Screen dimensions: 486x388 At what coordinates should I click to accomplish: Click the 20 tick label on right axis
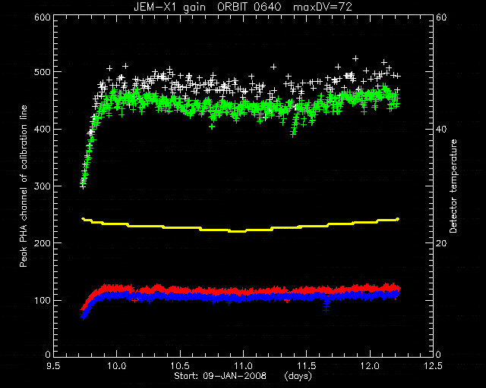tap(441, 243)
